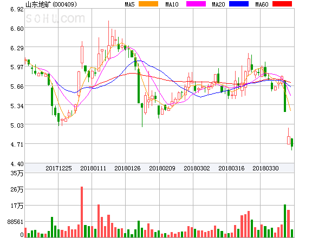
Task: Click the tallest red volume bar near 26万
Action: point(82,212)
